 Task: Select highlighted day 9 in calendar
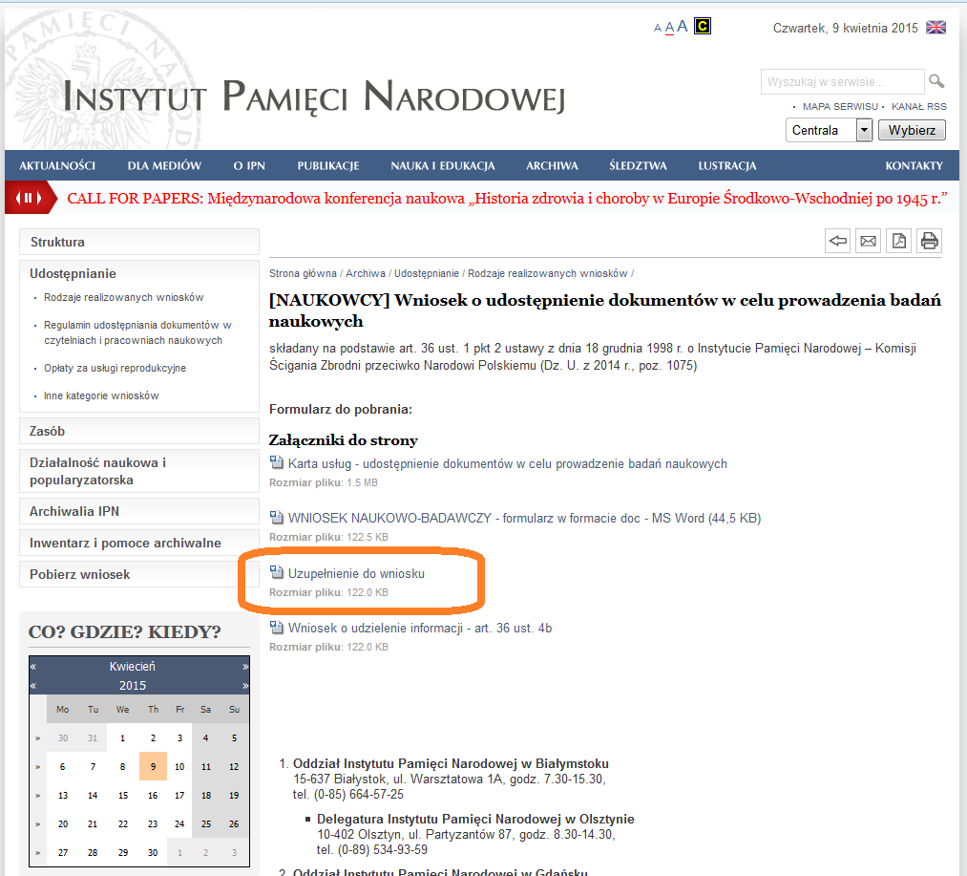[x=153, y=767]
